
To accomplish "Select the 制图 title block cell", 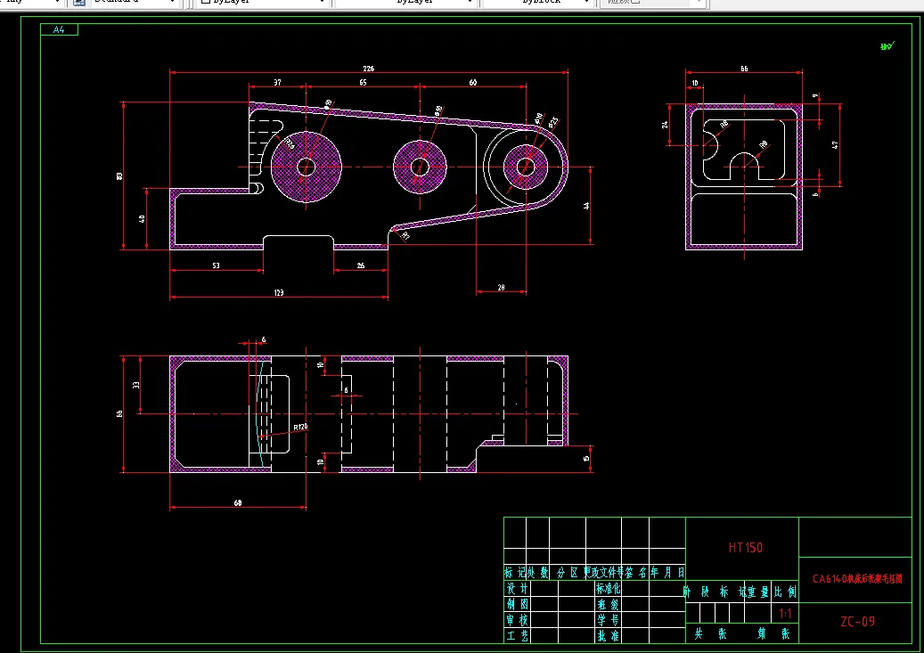I will pyautogui.click(x=518, y=604).
